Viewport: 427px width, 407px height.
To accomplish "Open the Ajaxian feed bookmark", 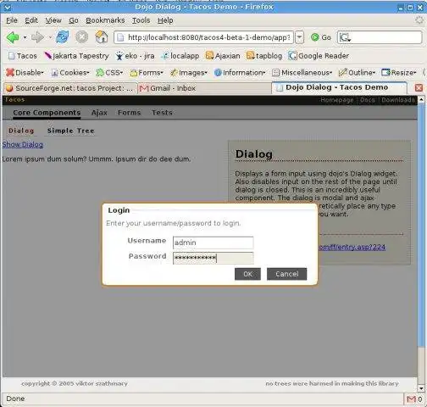I will 223,56.
